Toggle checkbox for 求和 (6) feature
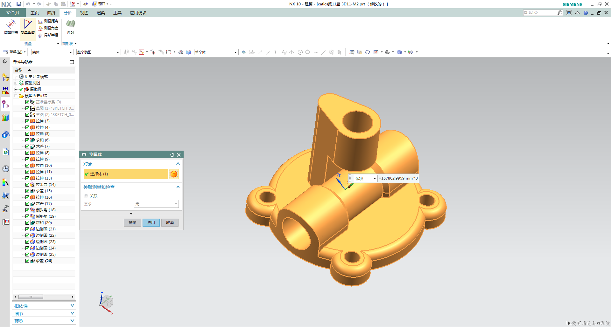 (x=27, y=140)
